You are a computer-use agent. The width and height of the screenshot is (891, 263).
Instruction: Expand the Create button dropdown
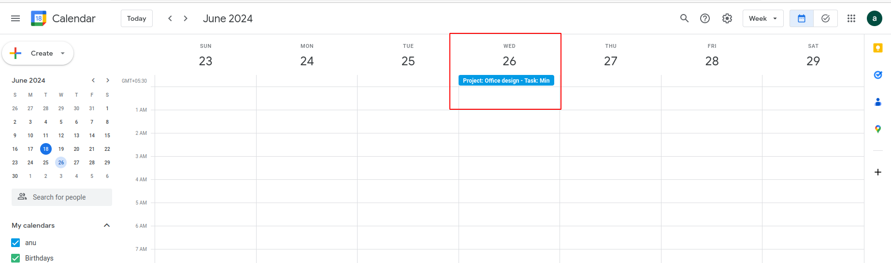click(x=63, y=53)
